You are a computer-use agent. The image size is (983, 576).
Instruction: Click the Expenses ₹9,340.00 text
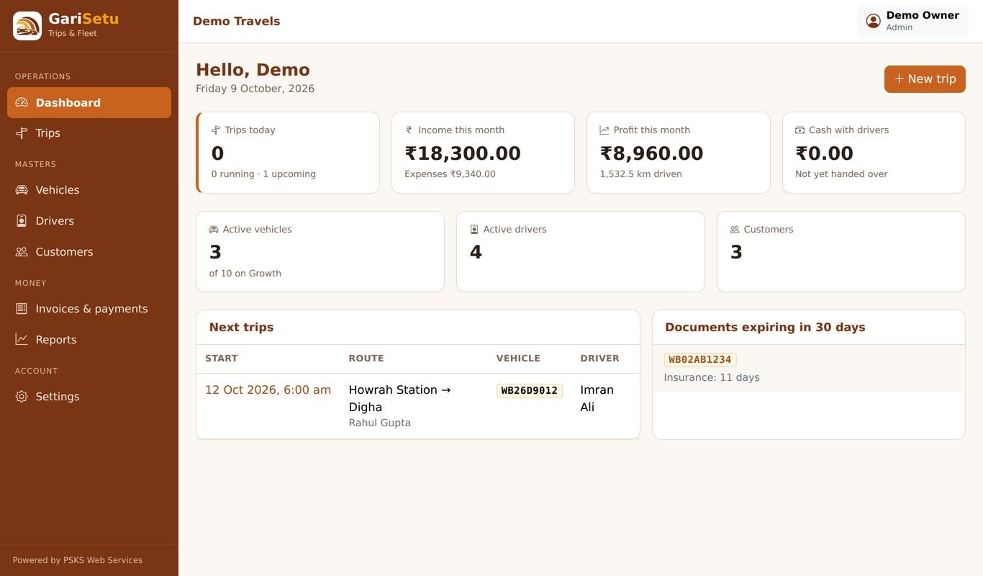click(x=450, y=174)
